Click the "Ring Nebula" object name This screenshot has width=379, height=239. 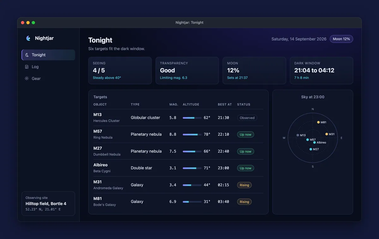pyautogui.click(x=103, y=138)
